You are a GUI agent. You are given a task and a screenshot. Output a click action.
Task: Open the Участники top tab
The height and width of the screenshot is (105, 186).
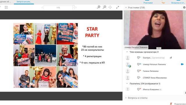coord(148,2)
